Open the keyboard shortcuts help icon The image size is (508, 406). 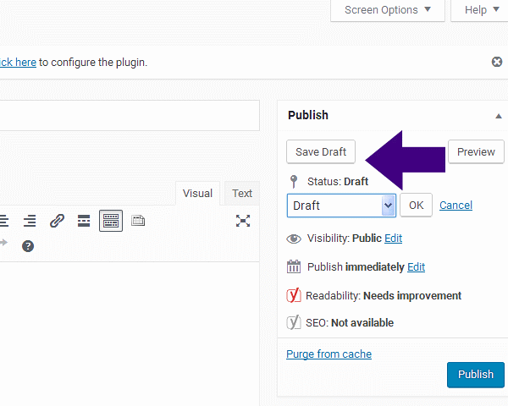pyautogui.click(x=28, y=246)
